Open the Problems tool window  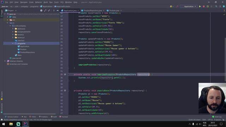(43, 117)
